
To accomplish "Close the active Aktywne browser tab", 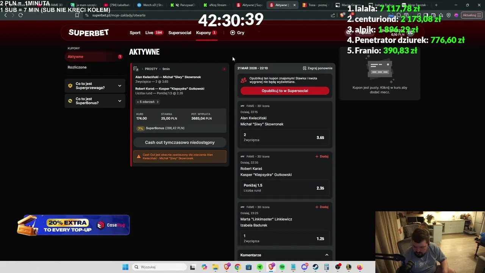I will point(294,5).
